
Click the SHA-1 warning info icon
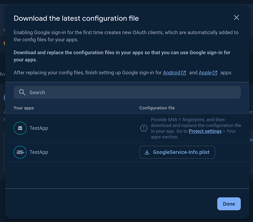coord(143,128)
